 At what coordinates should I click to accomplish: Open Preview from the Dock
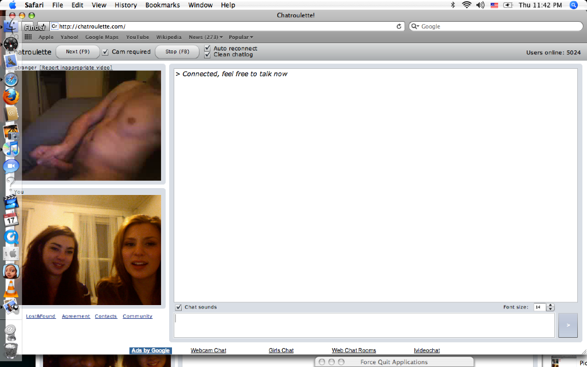pos(11,307)
